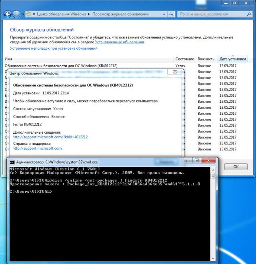256x264 pixels.
Task: Minimize the update history window
Action: coord(226,3)
